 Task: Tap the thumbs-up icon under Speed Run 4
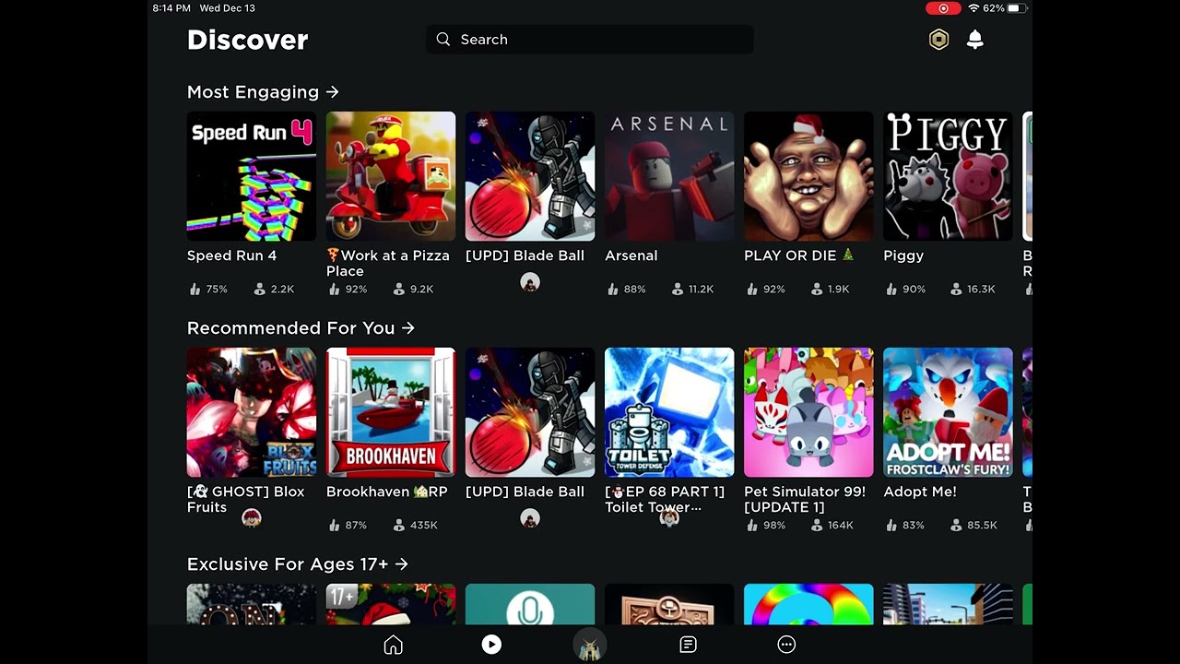(x=195, y=289)
